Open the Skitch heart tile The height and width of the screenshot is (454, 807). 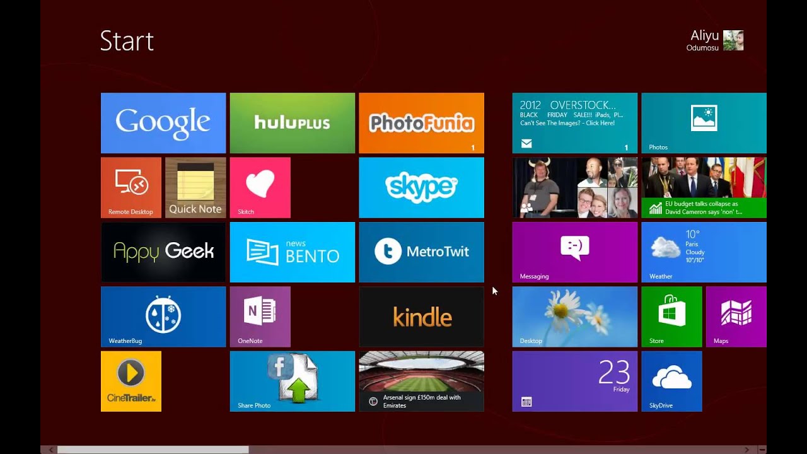(260, 188)
